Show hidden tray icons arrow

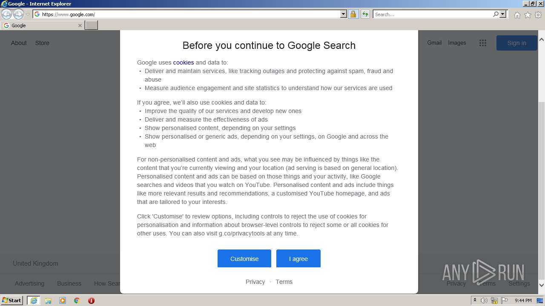(475, 300)
